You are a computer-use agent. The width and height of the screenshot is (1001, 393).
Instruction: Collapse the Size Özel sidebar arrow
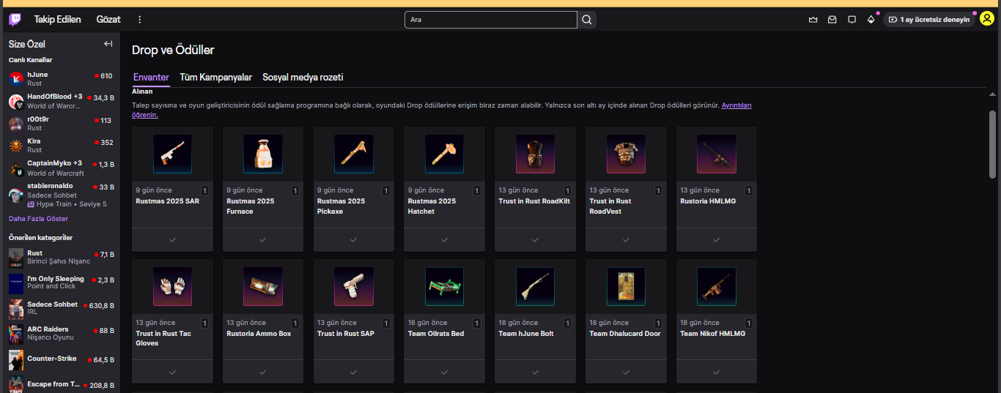coord(108,44)
